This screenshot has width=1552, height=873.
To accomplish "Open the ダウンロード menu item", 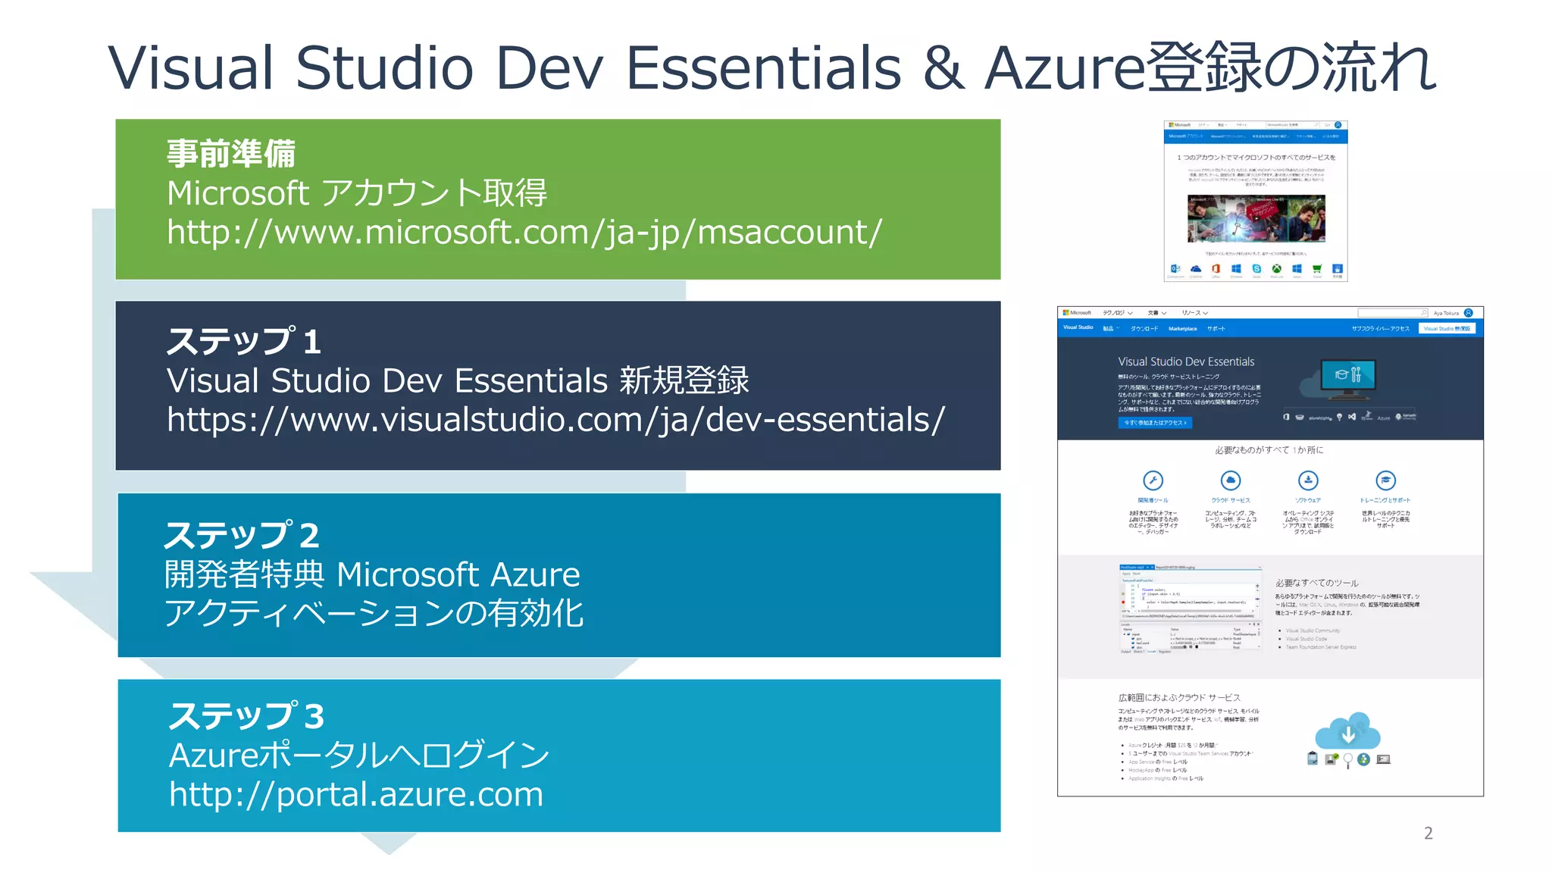I will pos(1144,329).
